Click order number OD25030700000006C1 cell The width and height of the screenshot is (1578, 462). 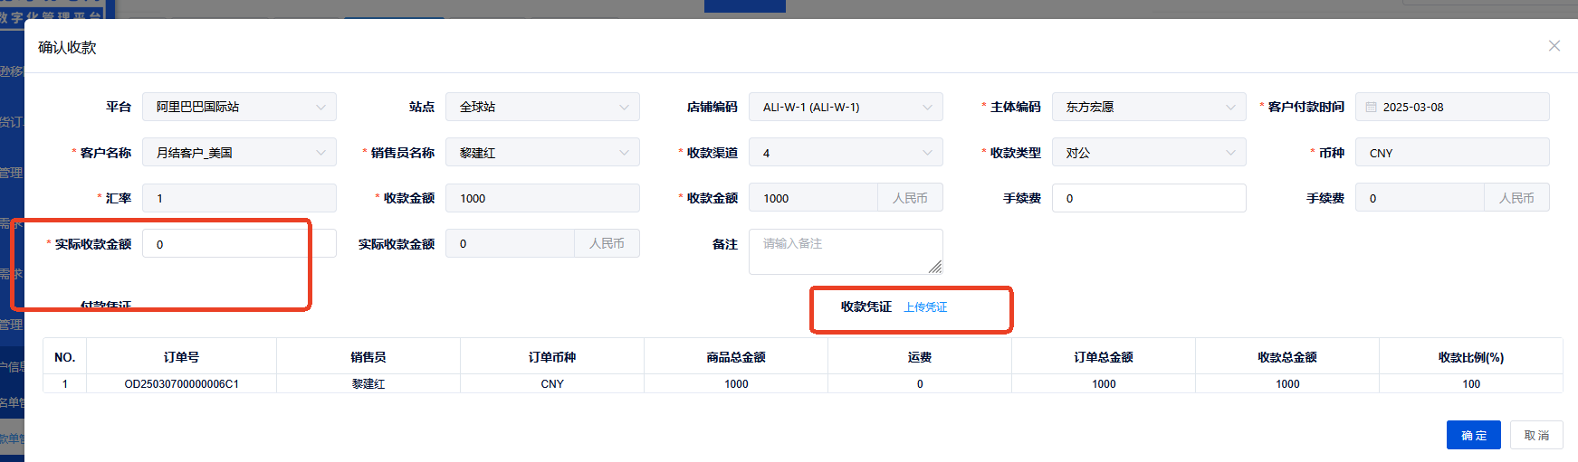(182, 384)
